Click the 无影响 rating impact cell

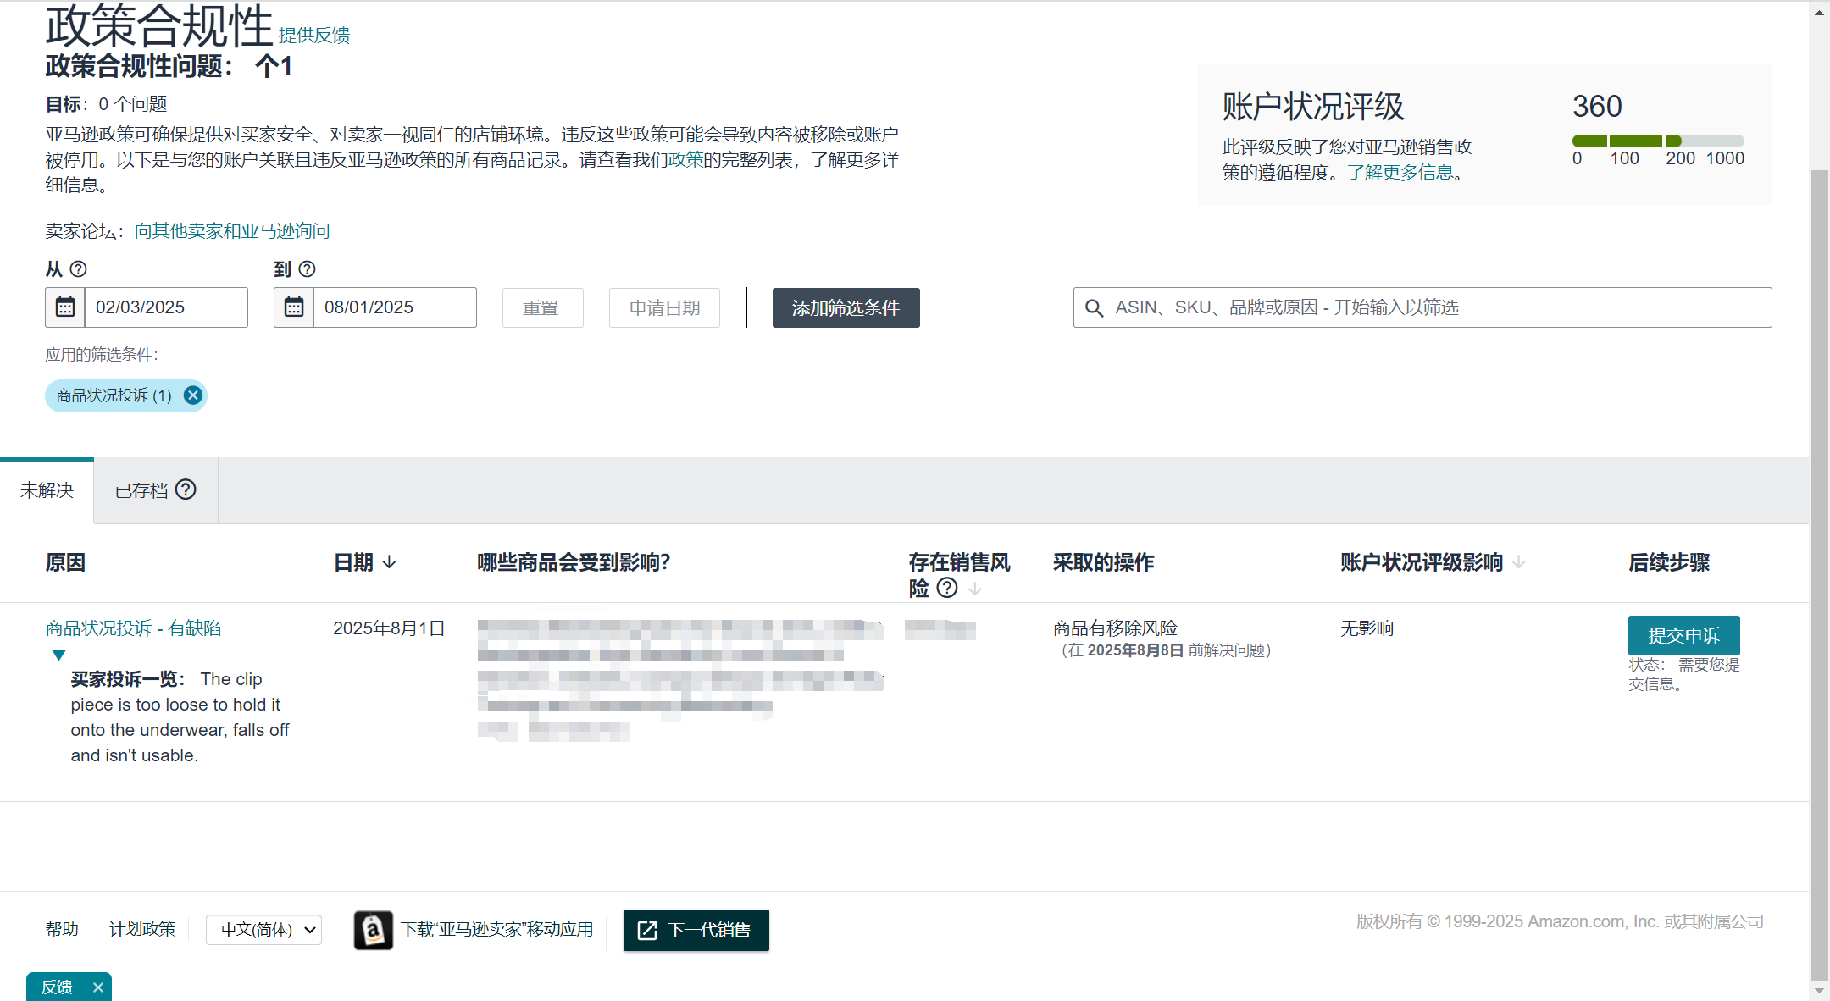pyautogui.click(x=1367, y=628)
